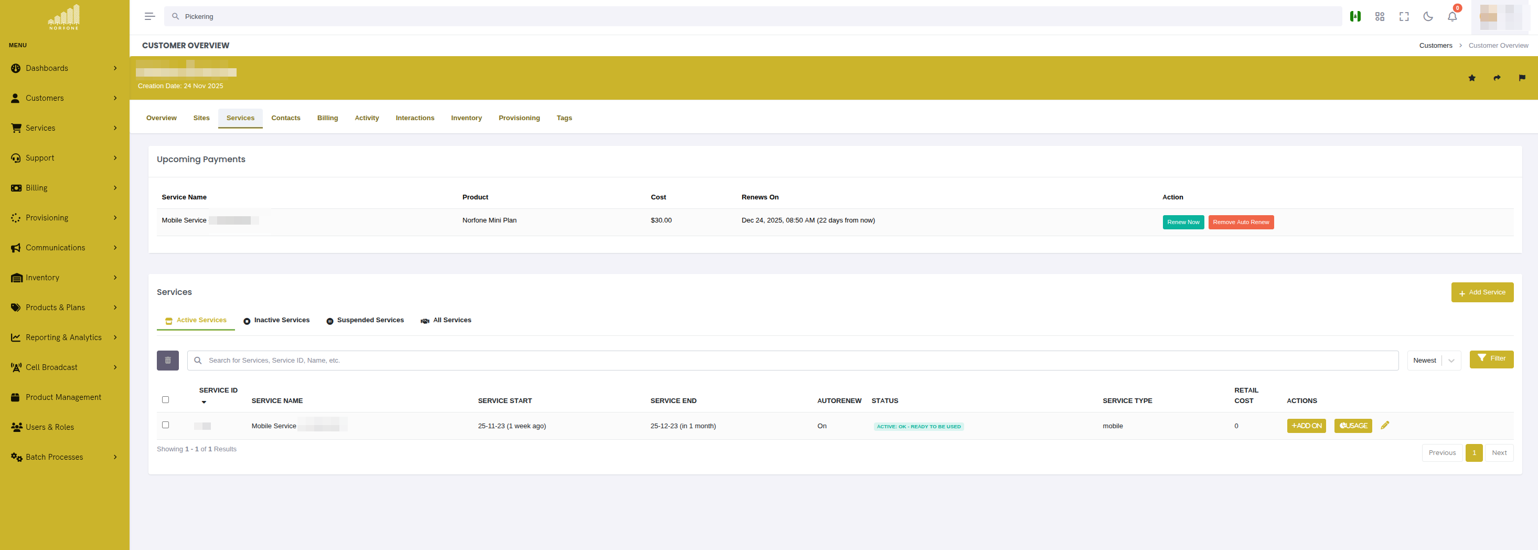
Task: Tick the checkbox for the Mobile Service row
Action: [x=165, y=425]
